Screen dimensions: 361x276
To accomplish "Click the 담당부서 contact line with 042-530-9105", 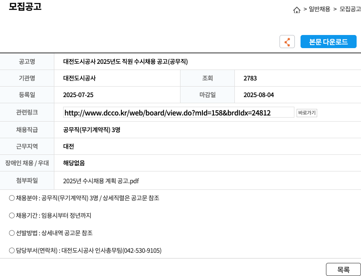I will point(85,251).
